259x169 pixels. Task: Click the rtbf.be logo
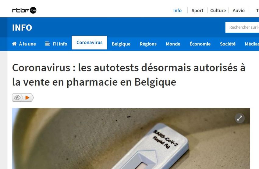(x=24, y=10)
